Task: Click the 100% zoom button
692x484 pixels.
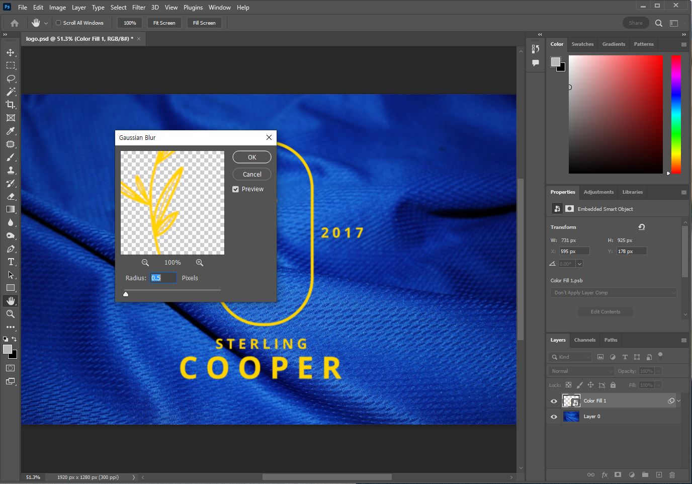Action: [x=130, y=23]
